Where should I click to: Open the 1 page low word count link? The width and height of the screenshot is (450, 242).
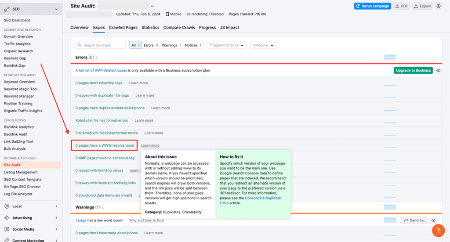coord(81,220)
